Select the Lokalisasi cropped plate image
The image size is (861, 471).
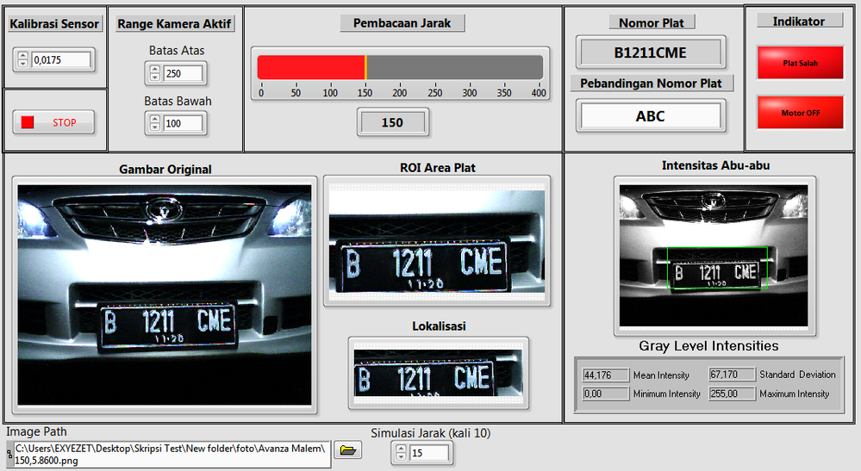[x=438, y=374]
